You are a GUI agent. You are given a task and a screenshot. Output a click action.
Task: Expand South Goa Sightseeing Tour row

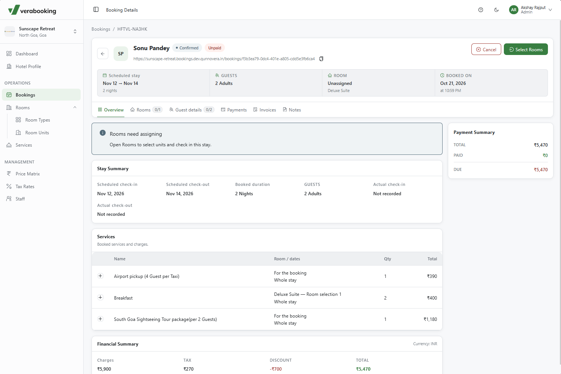(x=100, y=319)
